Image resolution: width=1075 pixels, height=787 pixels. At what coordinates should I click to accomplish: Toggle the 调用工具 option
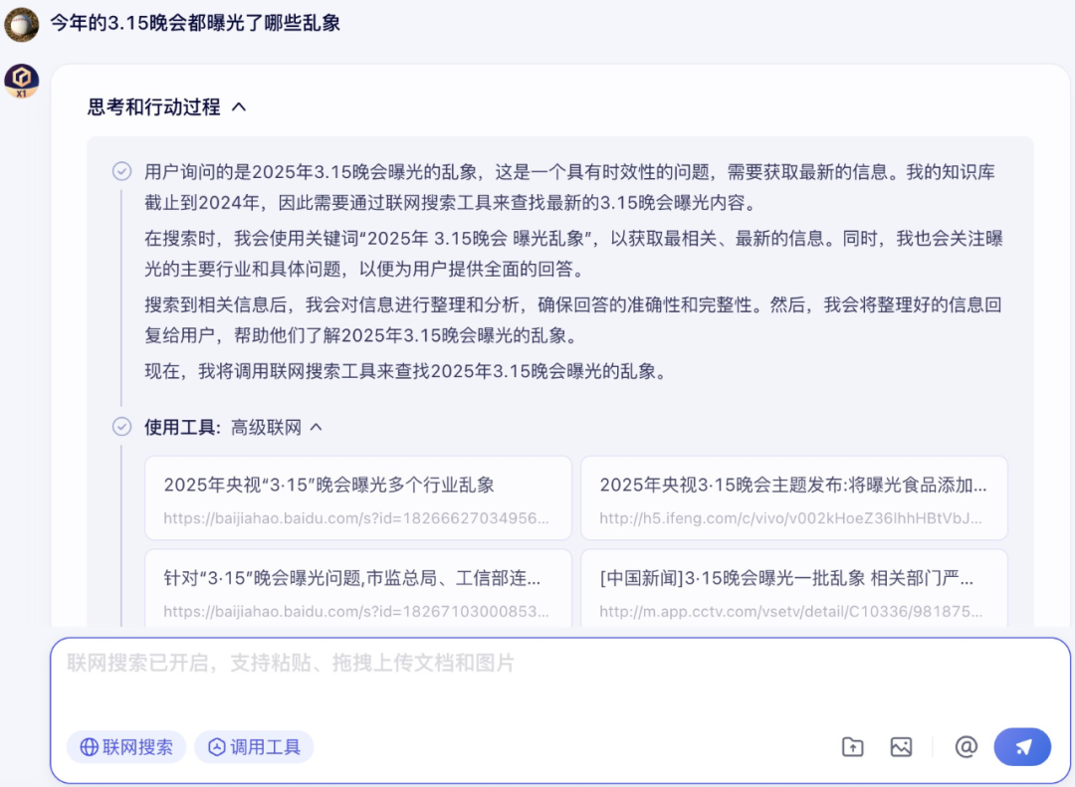(254, 746)
